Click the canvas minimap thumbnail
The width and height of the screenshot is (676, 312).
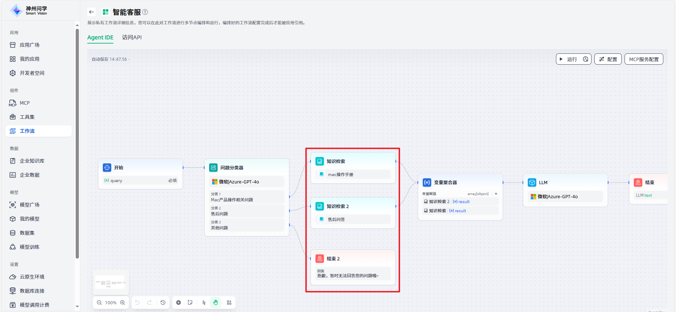(x=111, y=282)
